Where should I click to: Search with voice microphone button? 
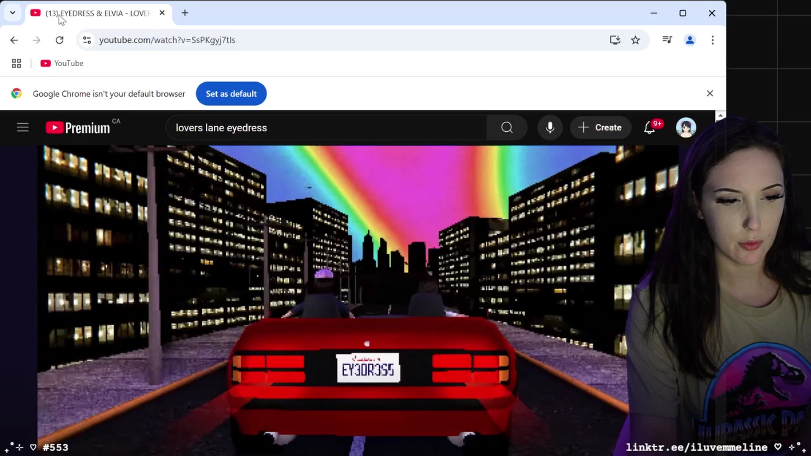(550, 128)
